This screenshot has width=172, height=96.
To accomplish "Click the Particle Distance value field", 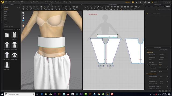I will pos(163,77).
